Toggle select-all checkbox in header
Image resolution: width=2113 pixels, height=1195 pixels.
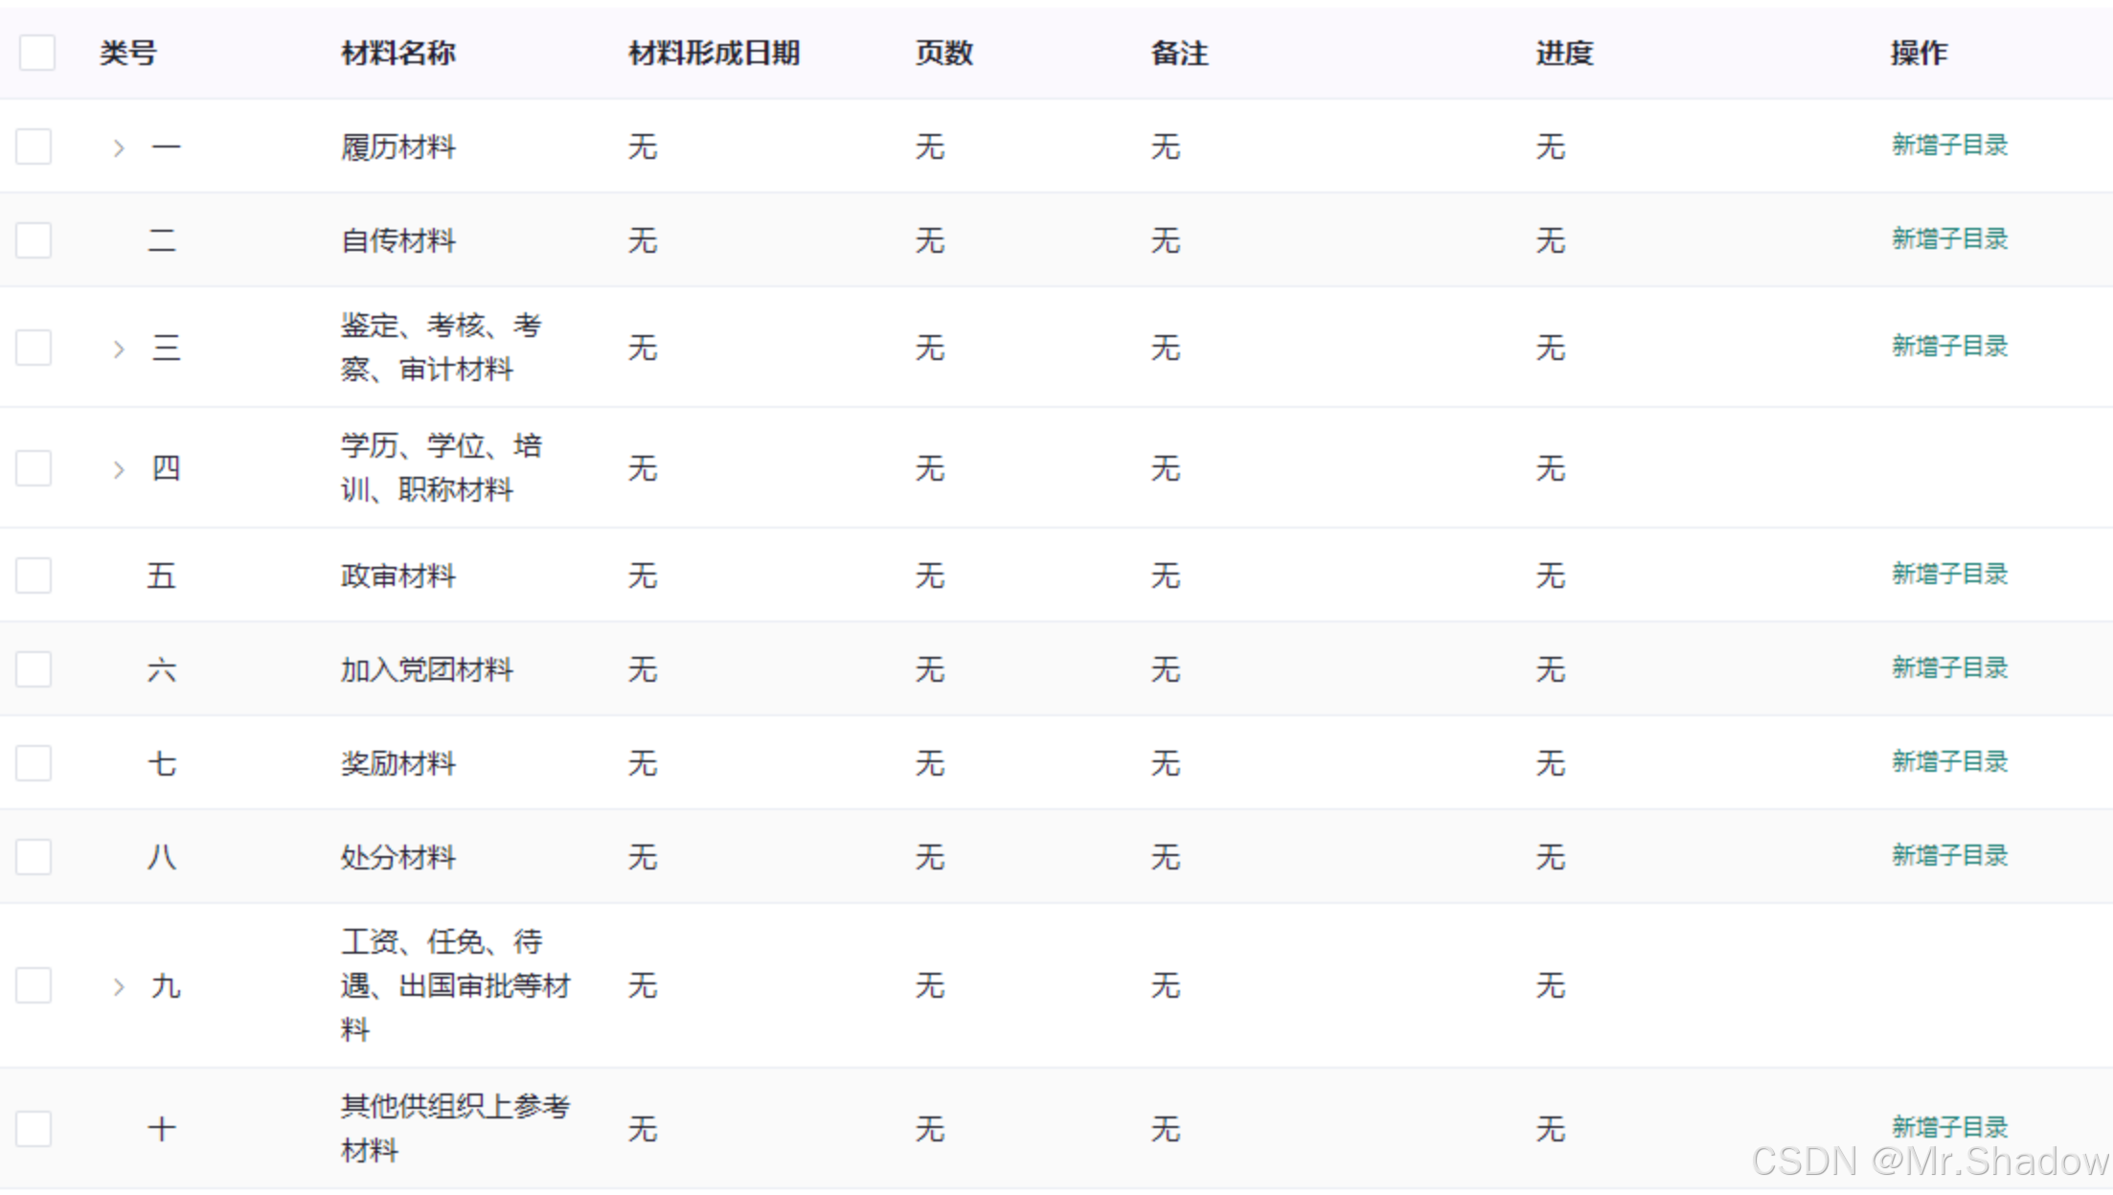(x=37, y=53)
